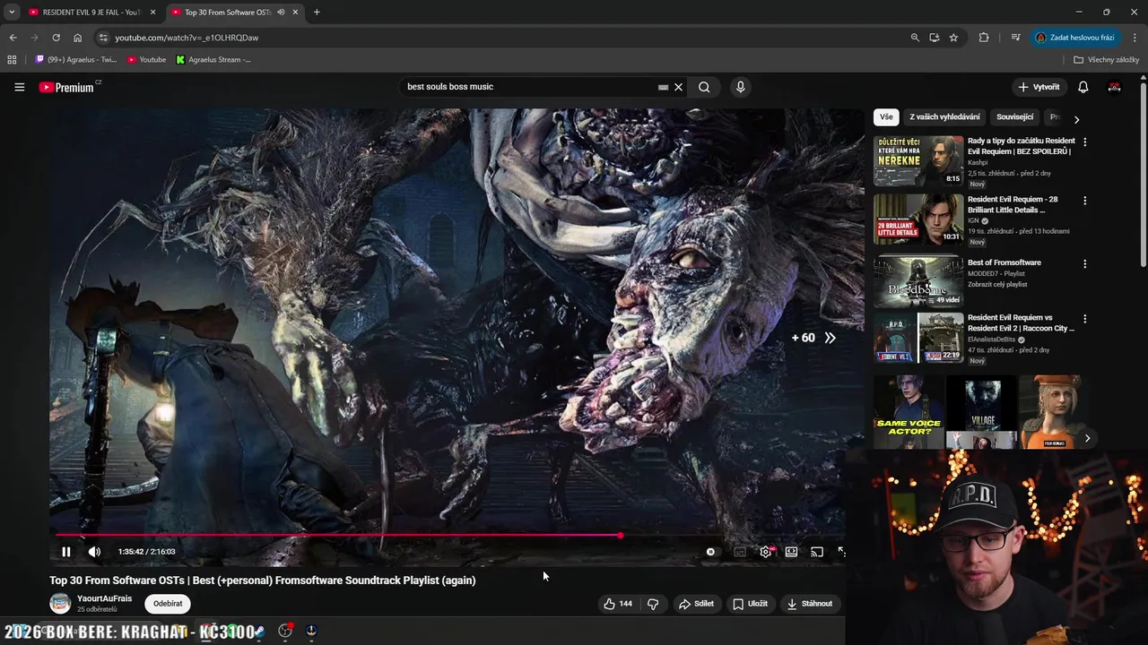Open the Vytvořit create menu
Viewport: 1148px width, 645px height.
click(1039, 87)
